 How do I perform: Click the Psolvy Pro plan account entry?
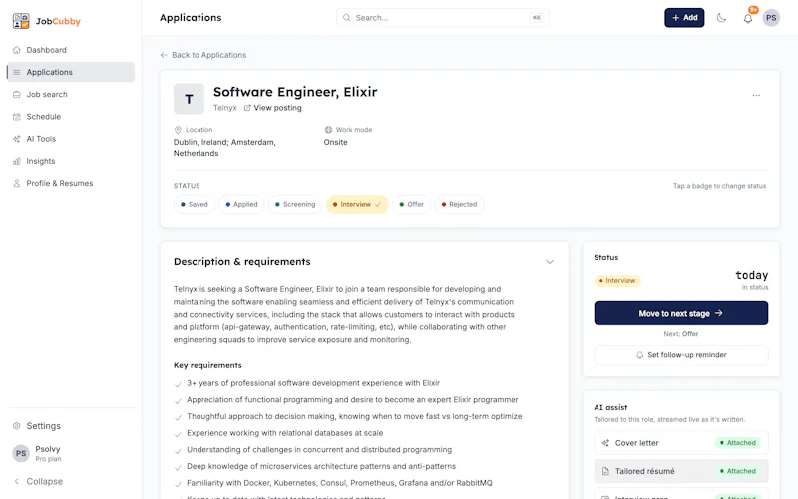click(71, 453)
